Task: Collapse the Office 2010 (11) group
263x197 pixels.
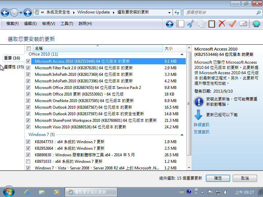Action: click(182, 55)
